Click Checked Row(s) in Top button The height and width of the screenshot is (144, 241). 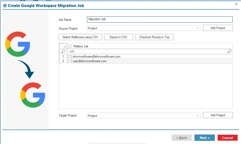pyautogui.click(x=155, y=37)
